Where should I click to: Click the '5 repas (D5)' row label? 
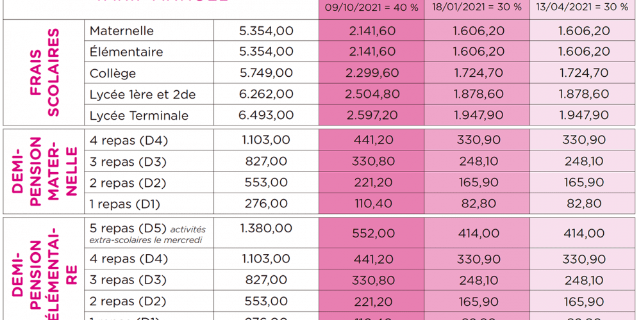click(x=128, y=228)
